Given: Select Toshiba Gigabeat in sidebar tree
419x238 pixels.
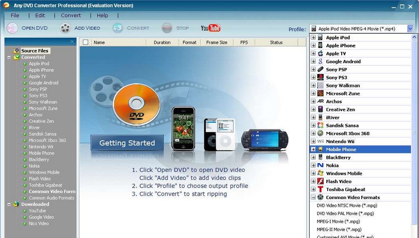Looking at the screenshot, I should [46, 185].
